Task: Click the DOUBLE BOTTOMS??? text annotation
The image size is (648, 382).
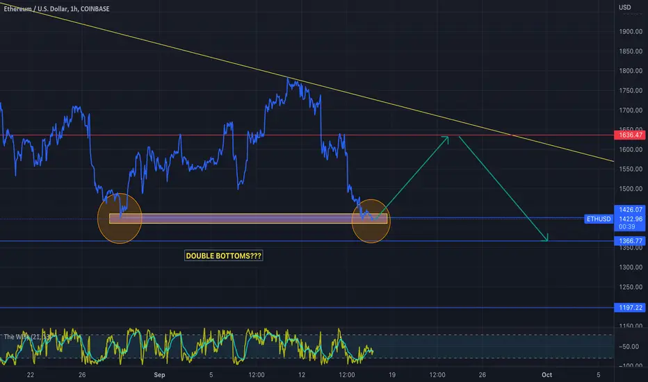Action: tap(224, 256)
